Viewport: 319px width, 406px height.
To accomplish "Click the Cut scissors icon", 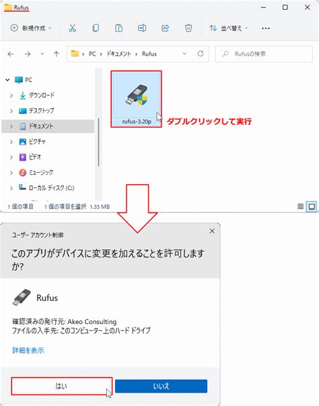I will (x=72, y=28).
